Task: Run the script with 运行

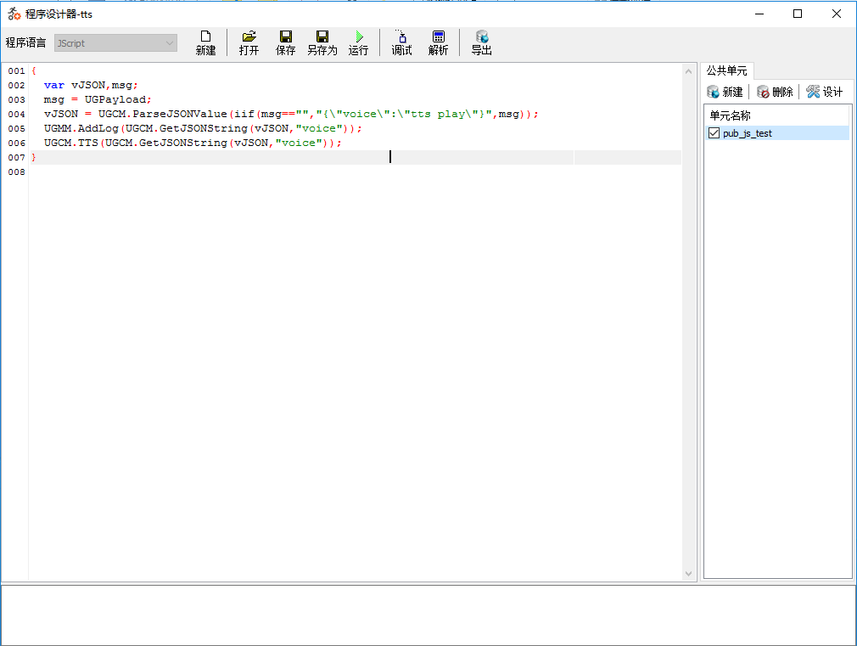Action: (x=359, y=42)
